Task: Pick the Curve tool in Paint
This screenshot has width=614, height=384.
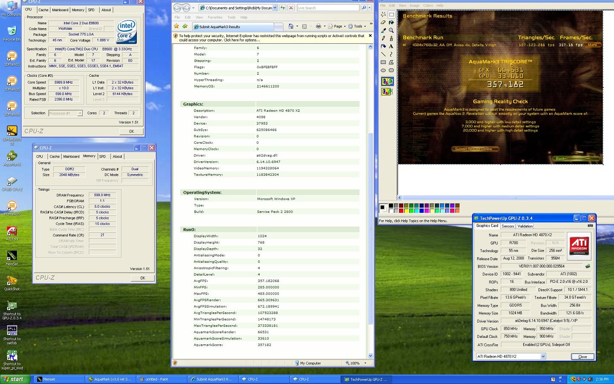Action: click(391, 54)
